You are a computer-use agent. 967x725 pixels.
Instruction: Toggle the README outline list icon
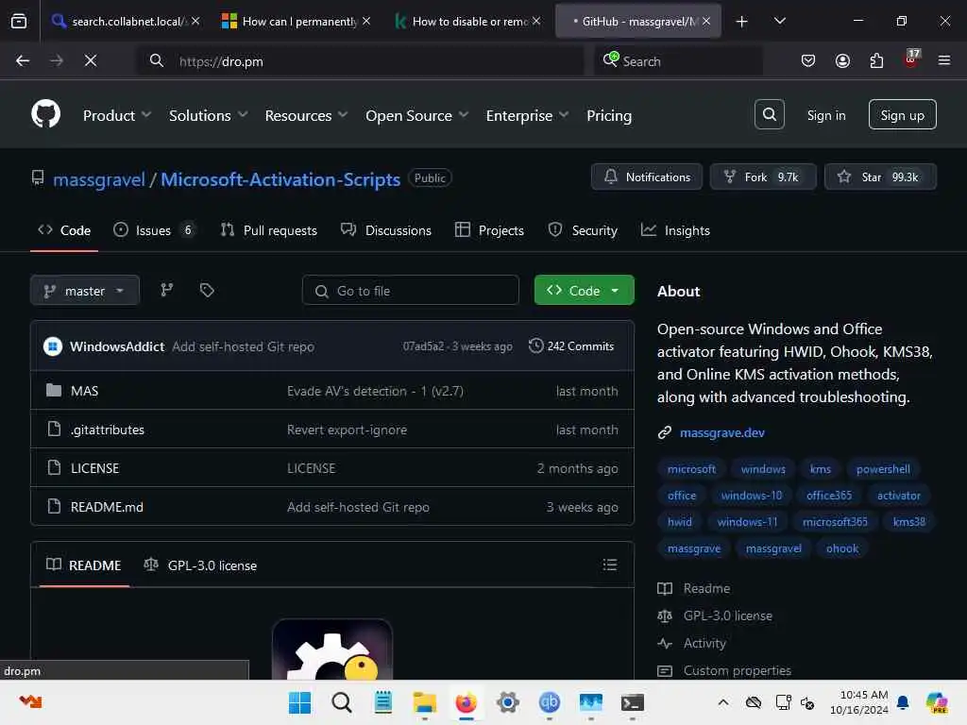pyautogui.click(x=609, y=565)
